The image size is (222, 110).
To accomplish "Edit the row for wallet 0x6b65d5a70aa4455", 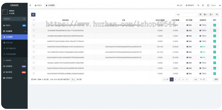I will point(215,47).
